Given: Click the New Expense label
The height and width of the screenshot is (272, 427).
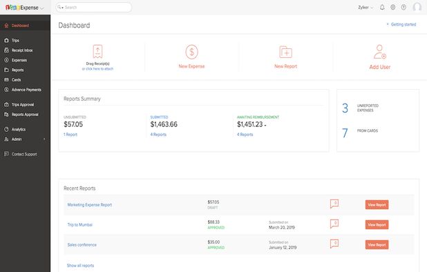Looking at the screenshot, I should [x=191, y=66].
